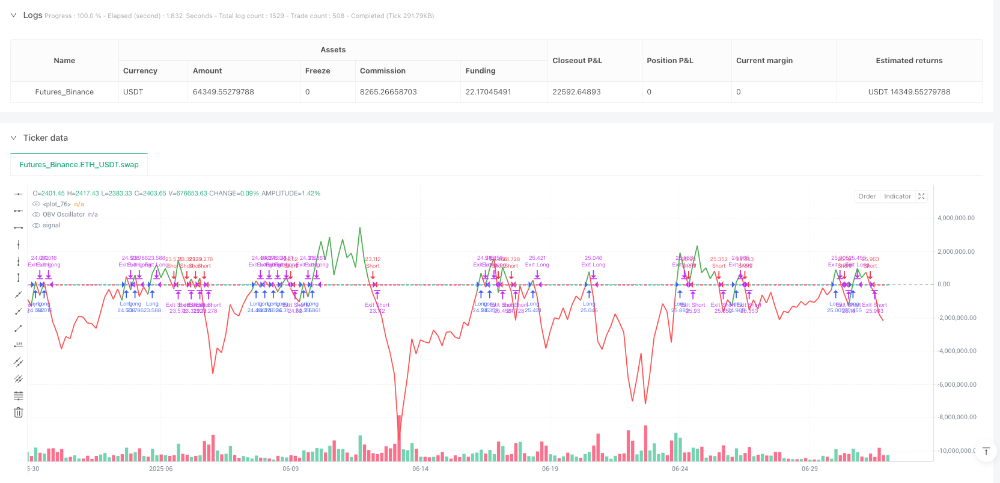The width and height of the screenshot is (1000, 483).
Task: Click the Estimated returns column header
Action: [909, 61]
